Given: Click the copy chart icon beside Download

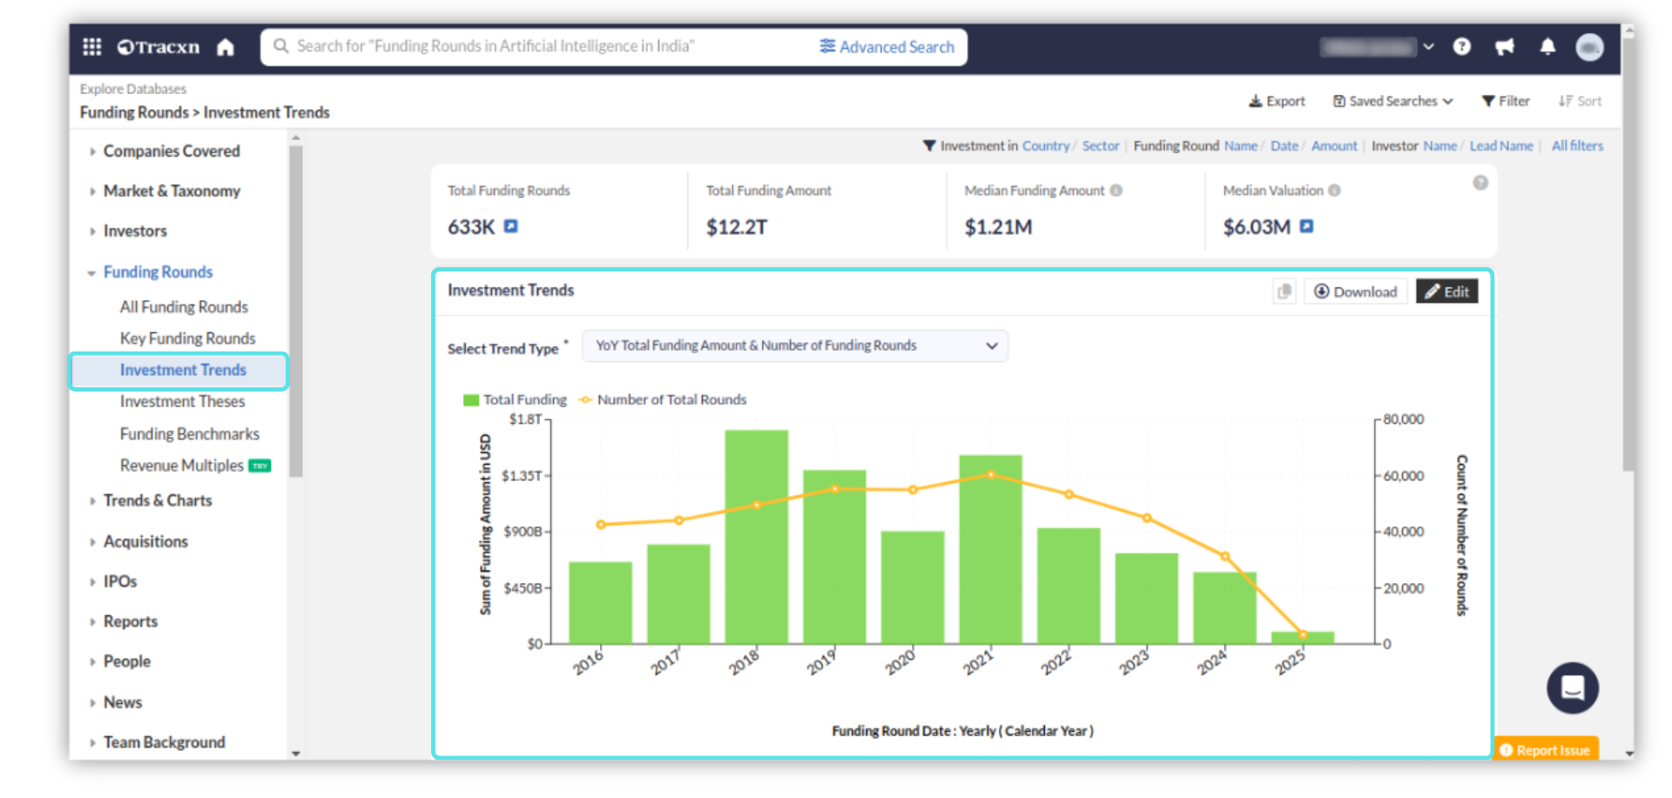Looking at the screenshot, I should 1284,292.
